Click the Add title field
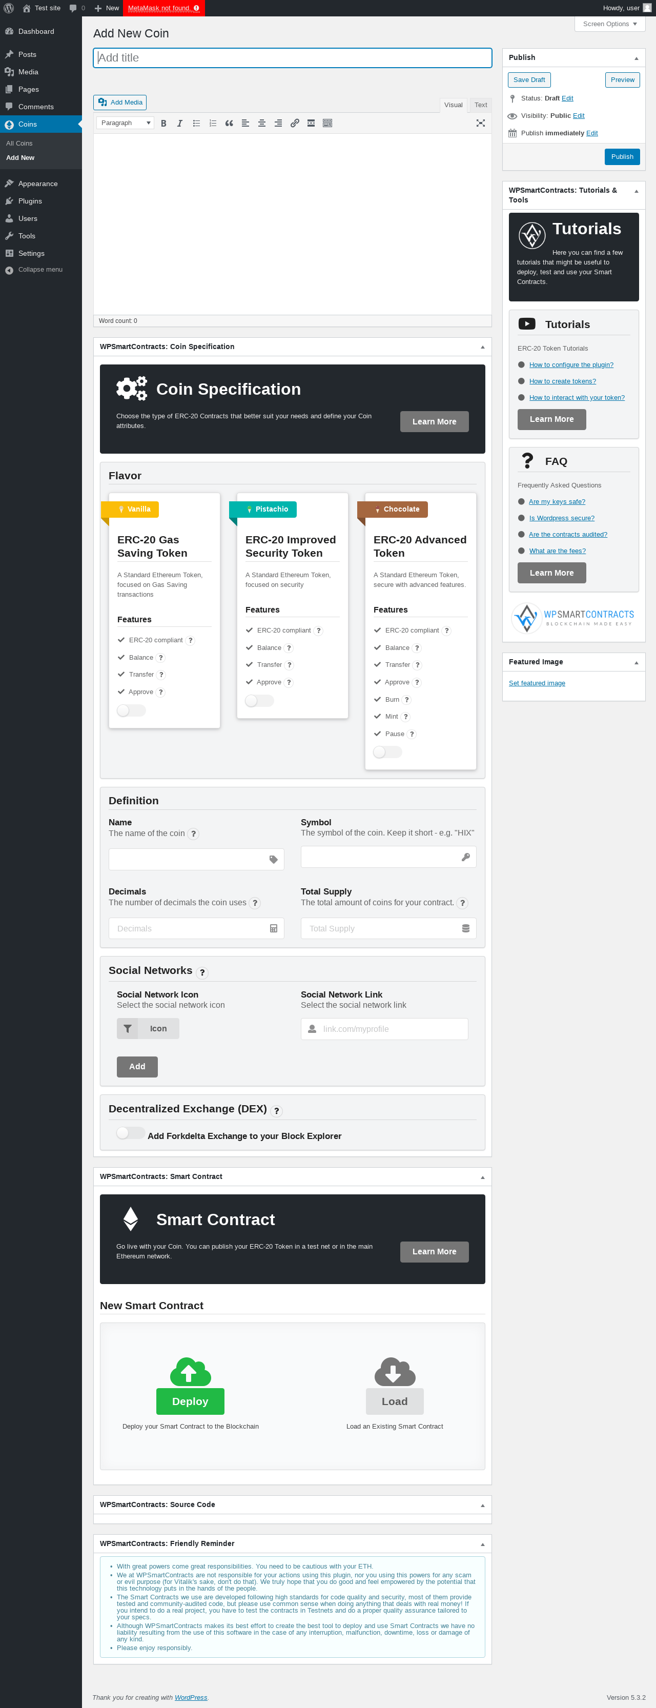The width and height of the screenshot is (656, 1708). [292, 58]
